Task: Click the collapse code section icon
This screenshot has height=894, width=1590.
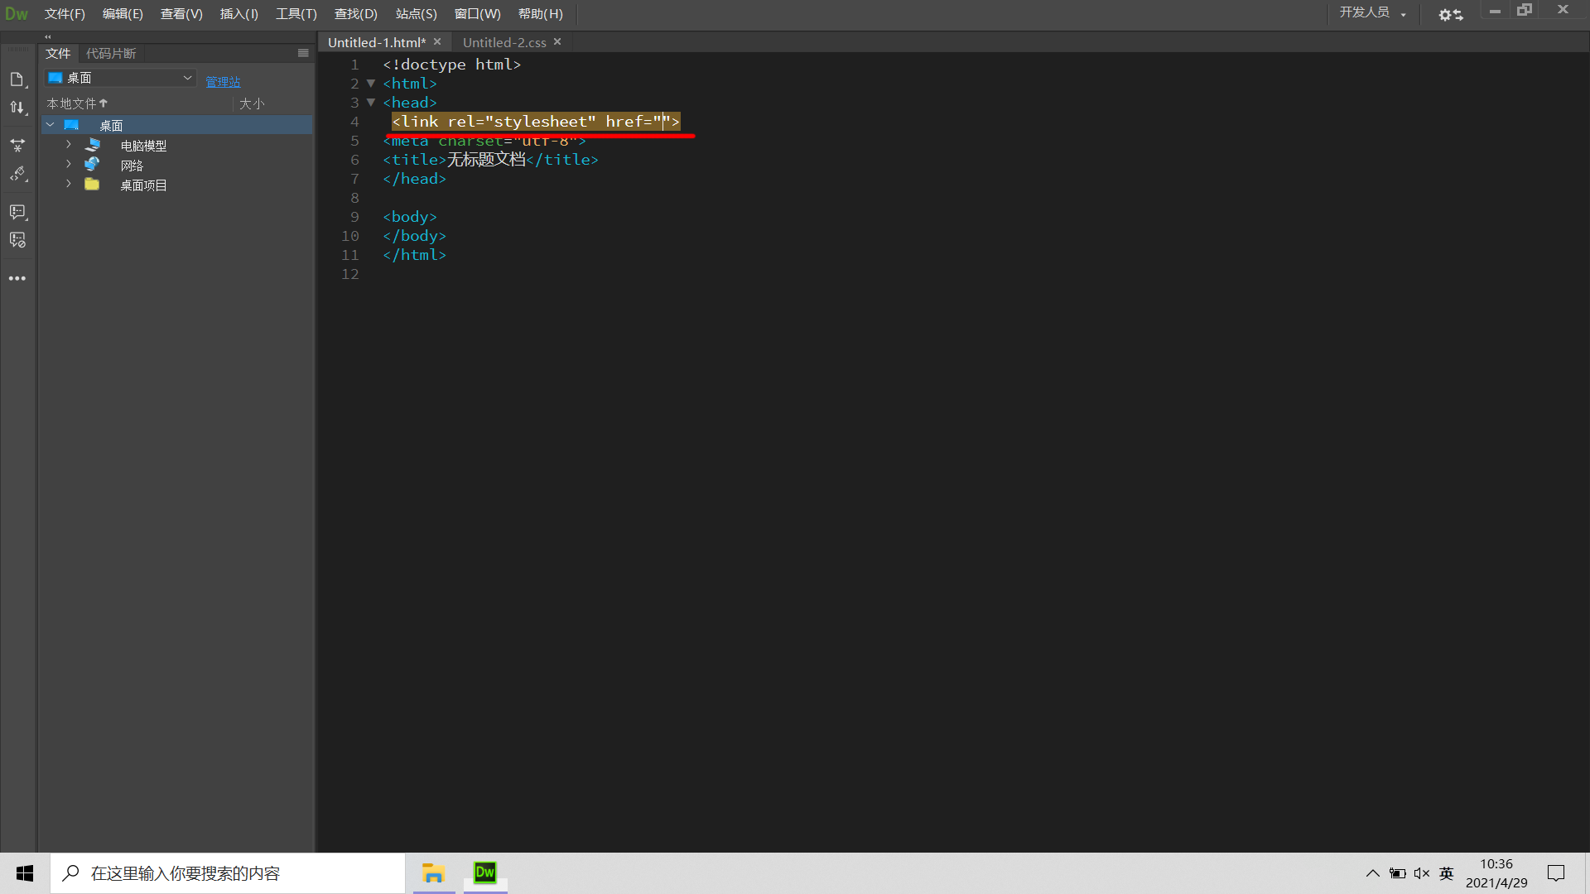Action: click(x=17, y=146)
